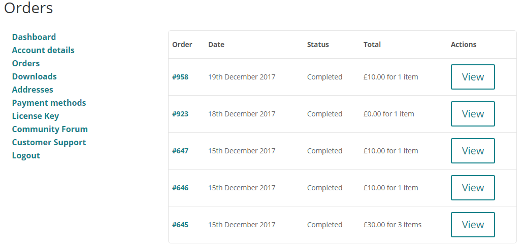Open order number #958
Viewport: 524px width, 251px height.
tap(180, 77)
